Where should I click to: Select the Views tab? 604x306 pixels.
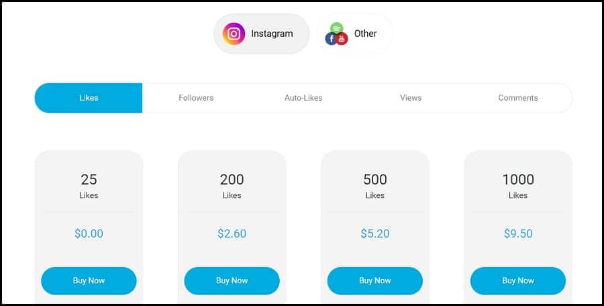[x=411, y=98]
